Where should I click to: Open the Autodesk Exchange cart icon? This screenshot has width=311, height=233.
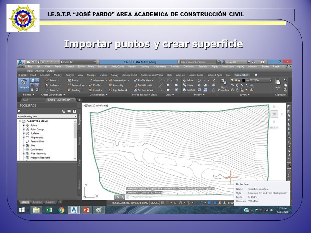[248, 62]
